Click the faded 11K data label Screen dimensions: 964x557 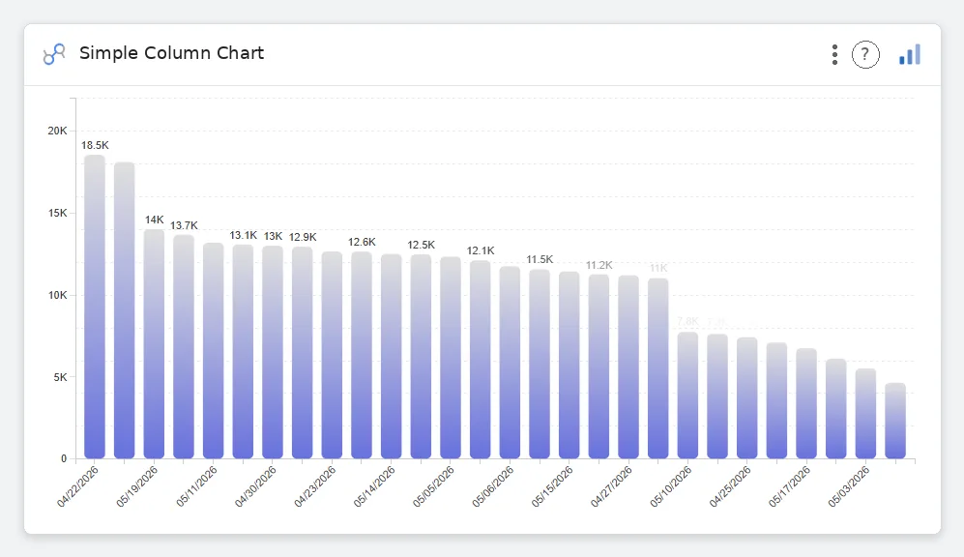pyautogui.click(x=658, y=268)
